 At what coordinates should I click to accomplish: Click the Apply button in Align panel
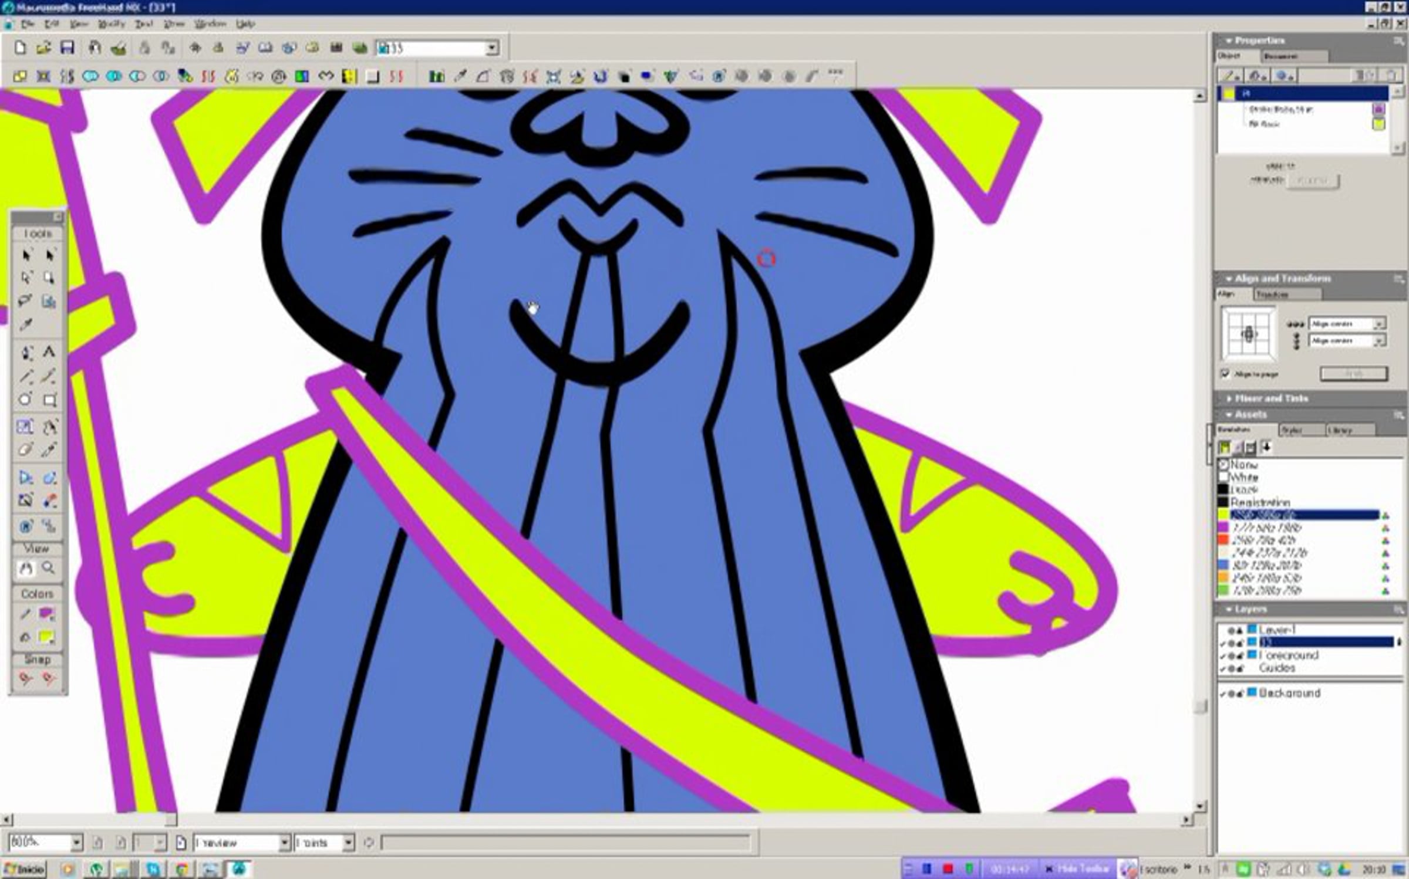(x=1353, y=374)
